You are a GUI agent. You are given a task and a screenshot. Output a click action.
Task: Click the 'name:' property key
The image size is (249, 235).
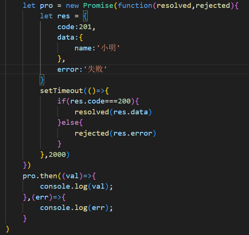click(85, 48)
